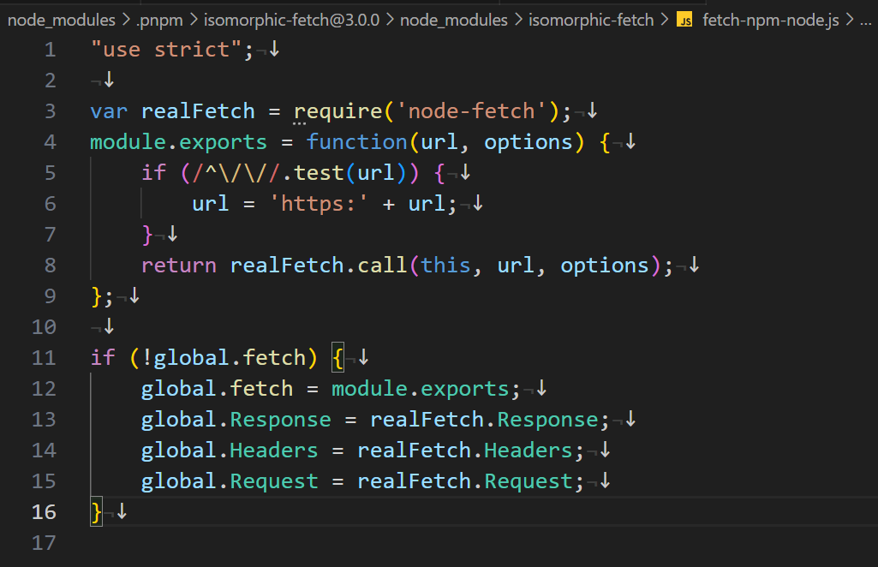
Task: Place cursor on the 'node-fetch' string
Action: (467, 110)
